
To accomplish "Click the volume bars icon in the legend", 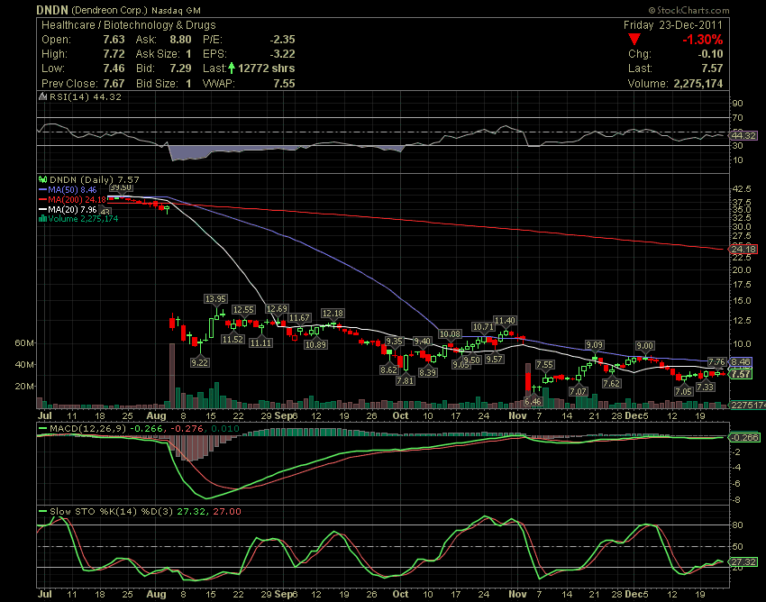I will [43, 218].
